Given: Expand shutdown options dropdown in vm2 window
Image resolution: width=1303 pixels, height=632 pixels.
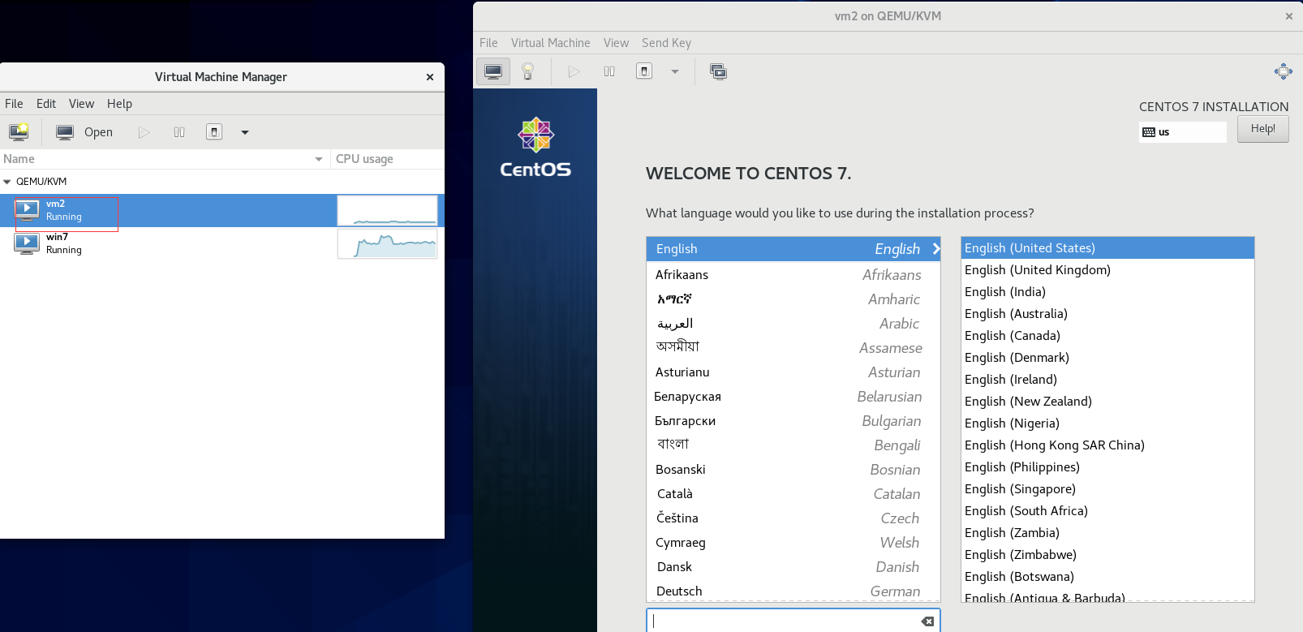Looking at the screenshot, I should pos(675,71).
